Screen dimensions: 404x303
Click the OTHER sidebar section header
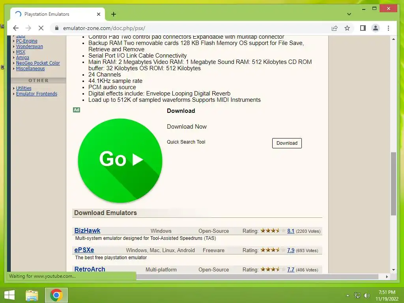(x=38, y=80)
